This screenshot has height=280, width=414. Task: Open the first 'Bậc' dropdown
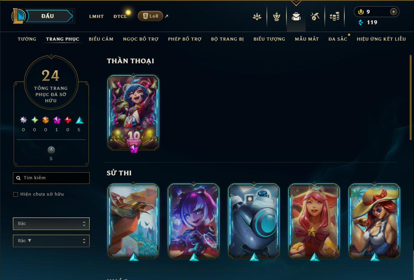tap(51, 224)
